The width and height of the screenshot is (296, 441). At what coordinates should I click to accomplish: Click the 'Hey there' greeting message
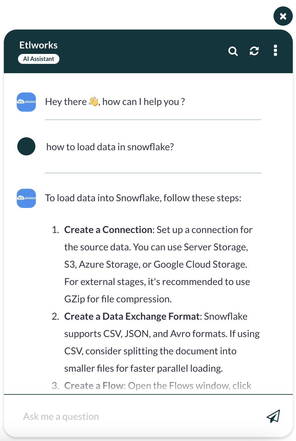click(x=115, y=102)
